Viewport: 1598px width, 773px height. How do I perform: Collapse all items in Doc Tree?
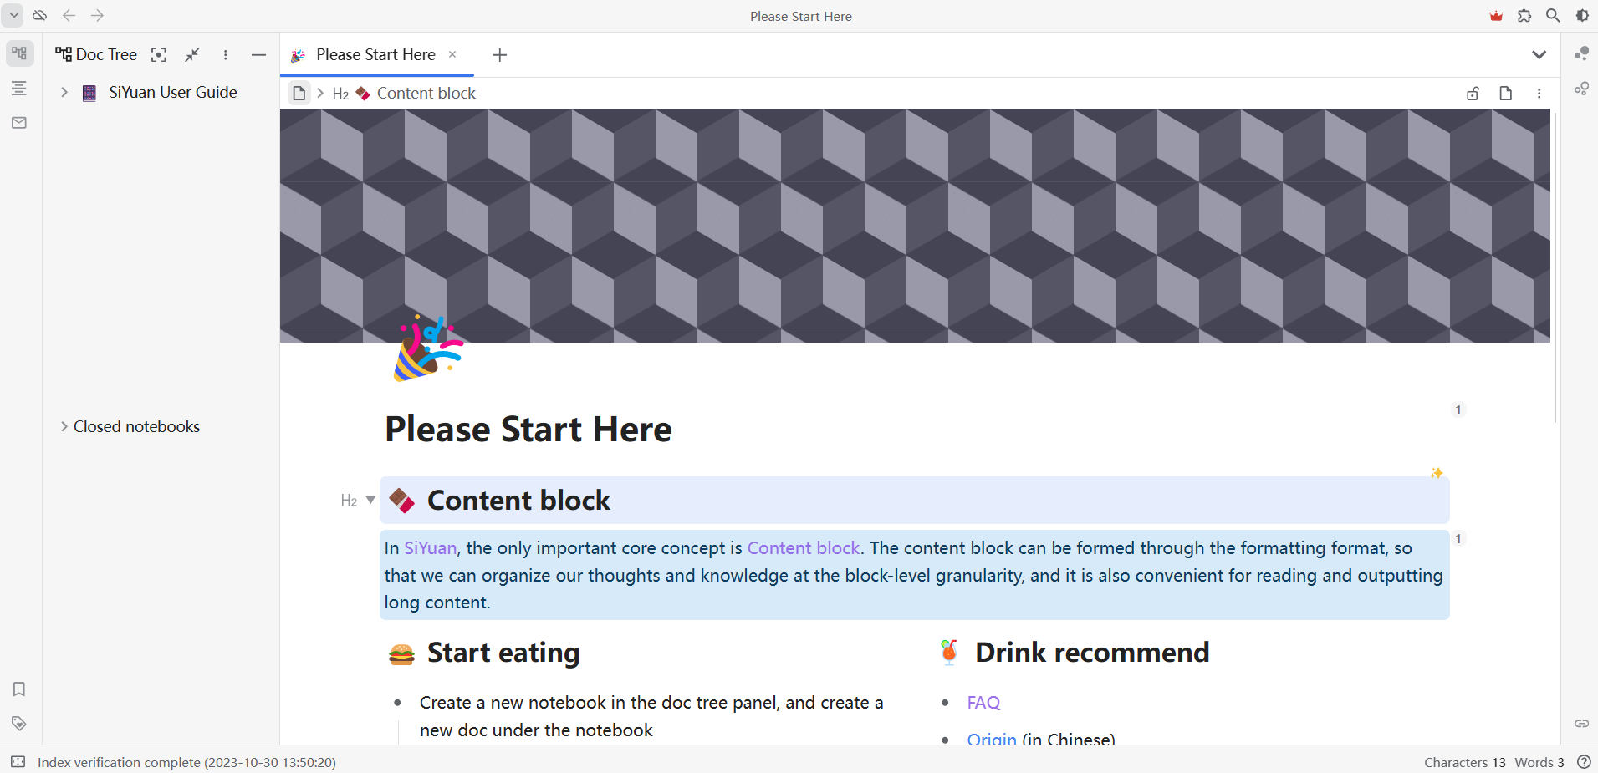click(192, 55)
